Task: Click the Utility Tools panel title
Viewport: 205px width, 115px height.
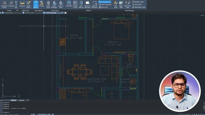Action: coord(25,11)
